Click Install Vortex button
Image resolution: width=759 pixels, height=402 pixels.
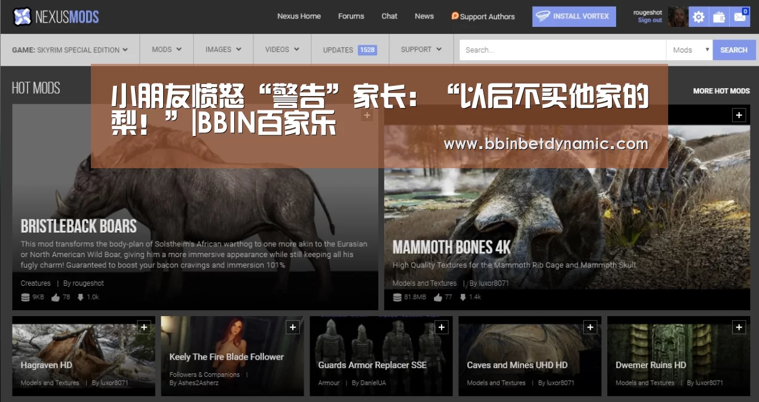point(574,17)
